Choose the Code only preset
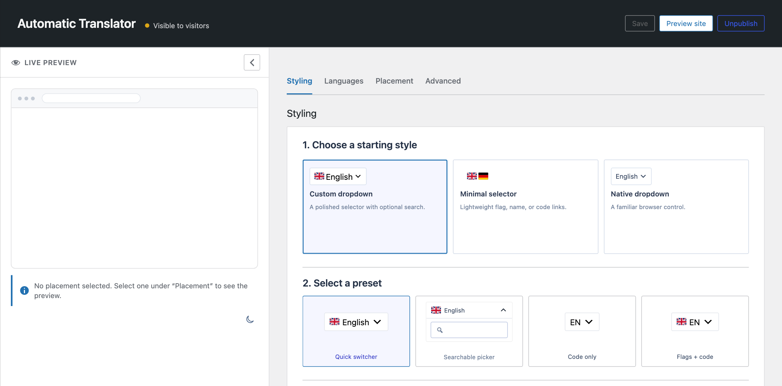This screenshot has width=782, height=386. pos(582,331)
